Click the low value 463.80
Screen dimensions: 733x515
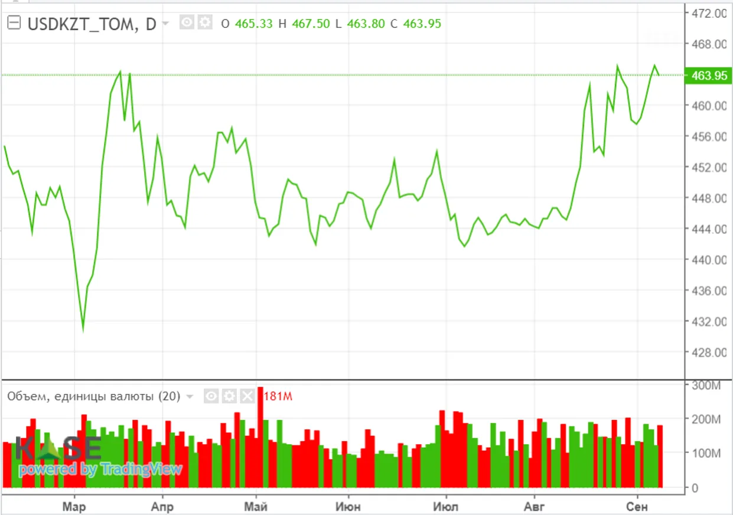click(x=366, y=24)
